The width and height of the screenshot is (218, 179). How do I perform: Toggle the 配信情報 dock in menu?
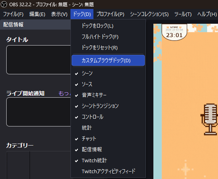108,150
